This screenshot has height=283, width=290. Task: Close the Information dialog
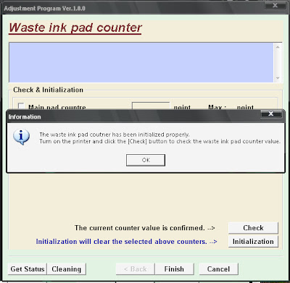(271, 114)
